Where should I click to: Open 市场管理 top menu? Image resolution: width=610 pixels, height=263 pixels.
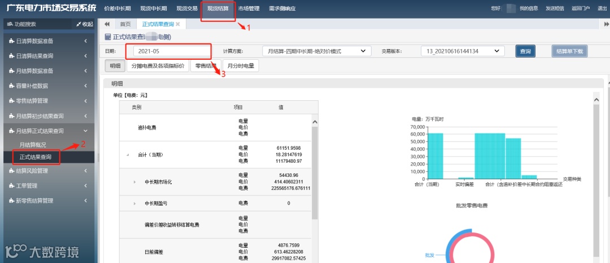click(249, 8)
